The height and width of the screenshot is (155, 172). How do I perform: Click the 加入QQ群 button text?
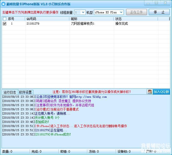tap(161, 92)
